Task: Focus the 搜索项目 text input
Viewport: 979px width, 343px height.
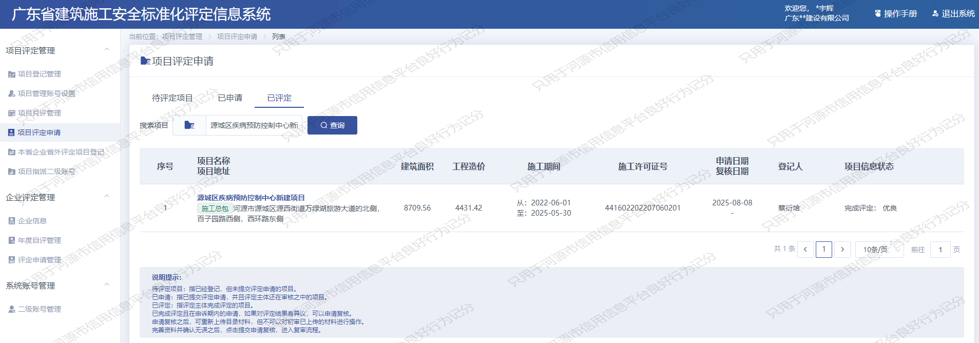Action: [254, 125]
